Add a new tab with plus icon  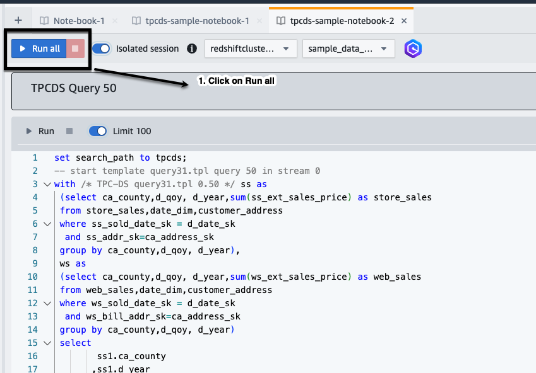(18, 20)
